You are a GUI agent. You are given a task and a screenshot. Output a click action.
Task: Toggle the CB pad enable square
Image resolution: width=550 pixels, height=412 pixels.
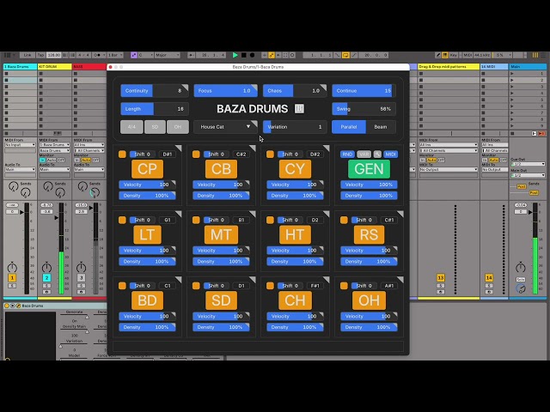pos(196,154)
